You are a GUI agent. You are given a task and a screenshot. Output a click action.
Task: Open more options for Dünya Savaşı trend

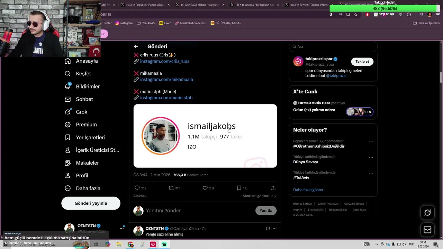pos(371,157)
